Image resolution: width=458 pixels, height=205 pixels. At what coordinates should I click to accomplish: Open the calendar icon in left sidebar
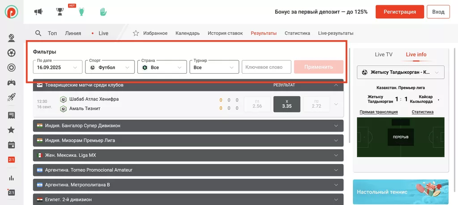[12, 145]
